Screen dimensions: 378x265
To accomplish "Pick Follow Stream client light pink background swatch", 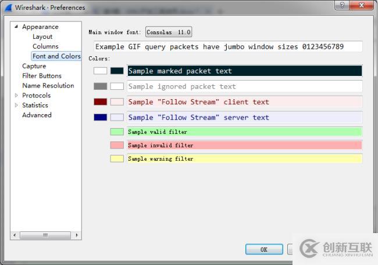I will [117, 101].
